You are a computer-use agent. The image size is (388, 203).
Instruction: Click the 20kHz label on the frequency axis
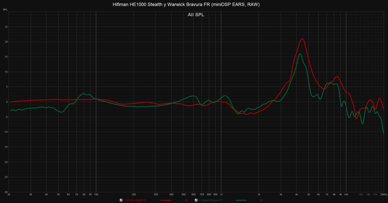(383, 194)
